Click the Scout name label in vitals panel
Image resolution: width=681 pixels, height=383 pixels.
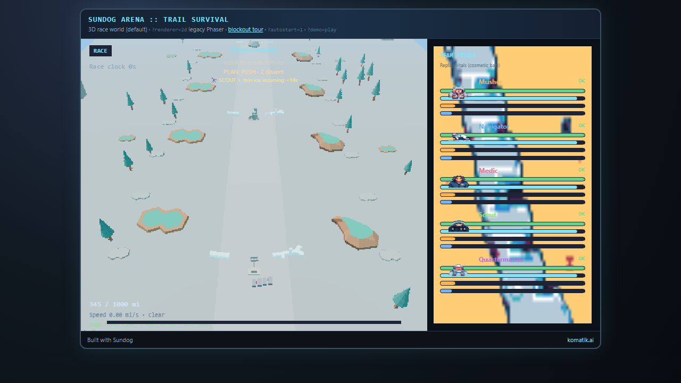click(x=488, y=215)
